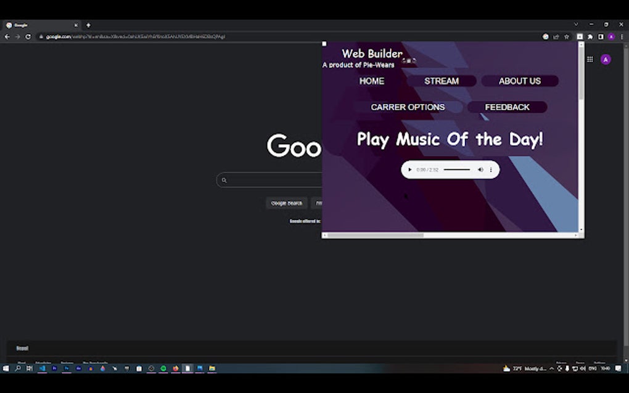Click the Google Lens icon in address bar
The width and height of the screenshot is (629, 393).
click(546, 36)
